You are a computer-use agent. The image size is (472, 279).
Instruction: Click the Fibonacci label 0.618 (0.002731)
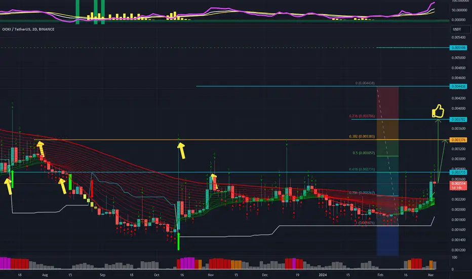(362, 169)
